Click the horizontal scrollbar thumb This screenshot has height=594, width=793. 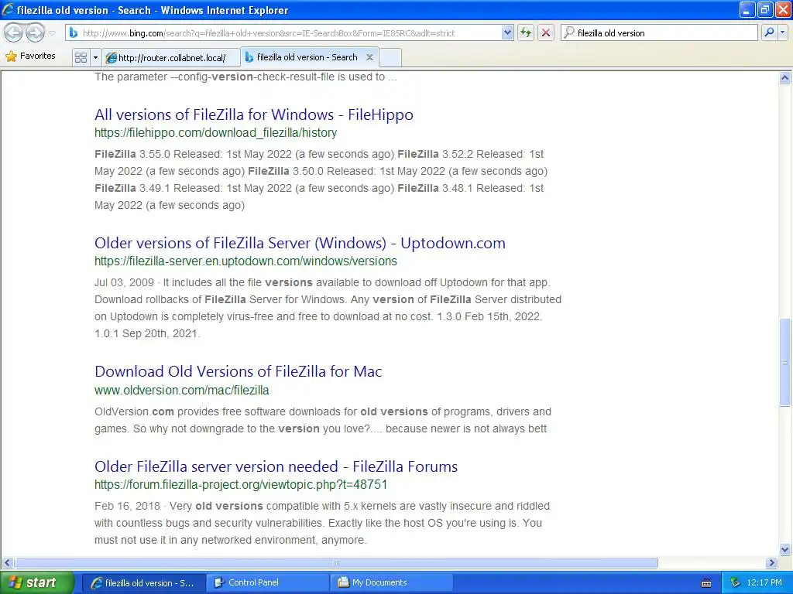click(336, 562)
